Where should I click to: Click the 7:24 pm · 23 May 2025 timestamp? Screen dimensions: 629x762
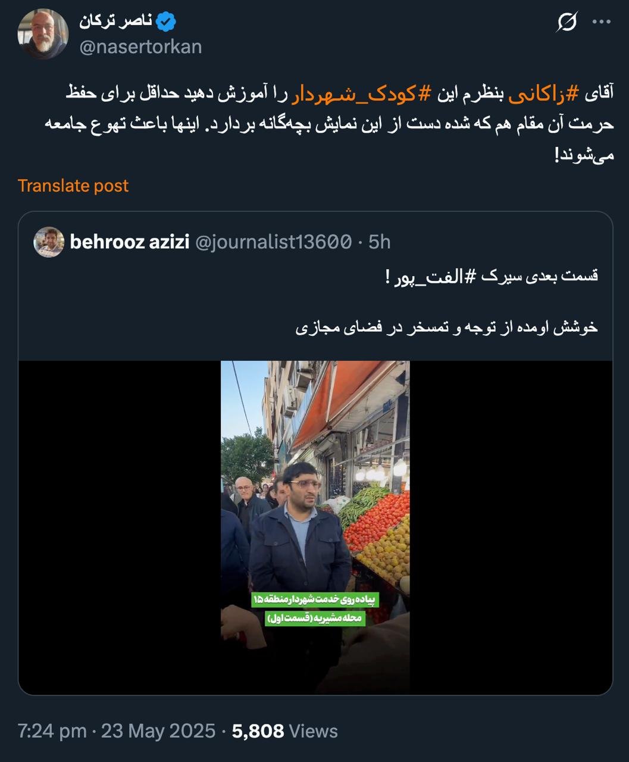coord(117,731)
